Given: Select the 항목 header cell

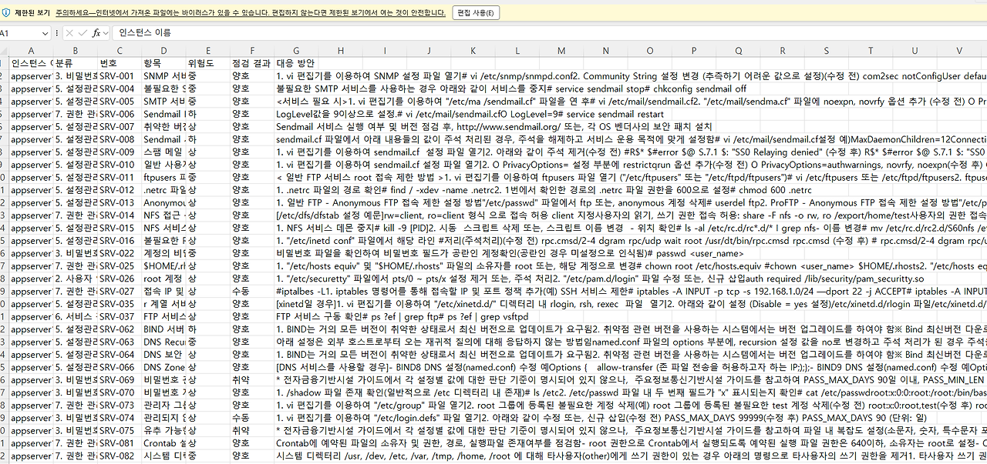Looking at the screenshot, I should [x=163, y=63].
